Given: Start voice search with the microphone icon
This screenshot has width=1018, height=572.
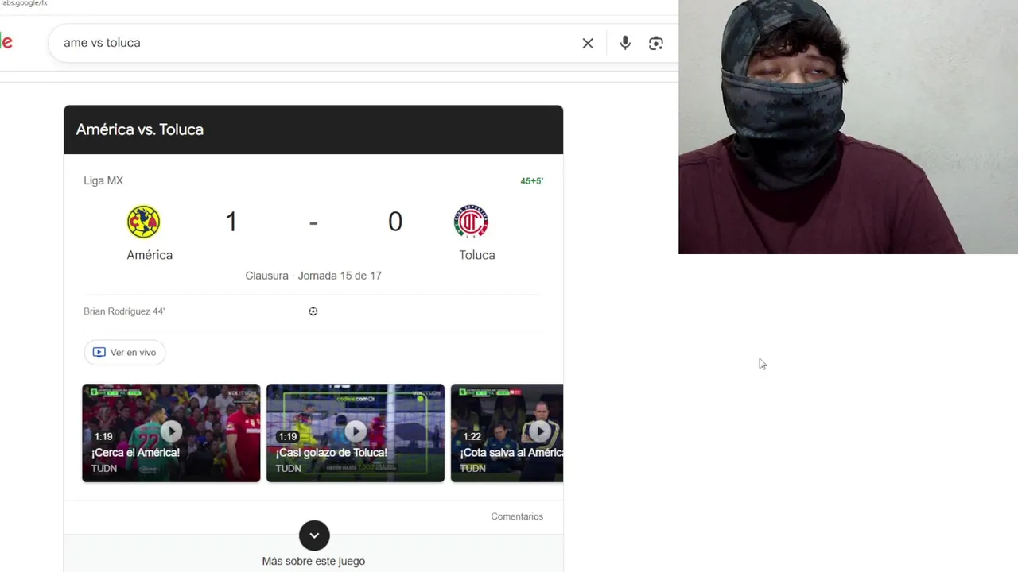Looking at the screenshot, I should [625, 43].
